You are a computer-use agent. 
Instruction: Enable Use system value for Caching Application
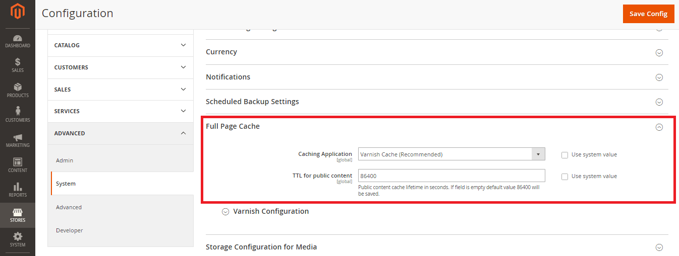565,155
